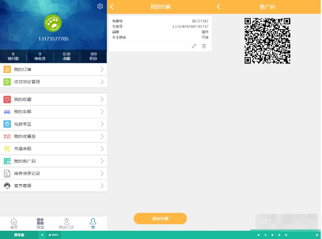Toggle the menu icon beside 养车省
Screen dimensions: 322x239
[42, 235]
